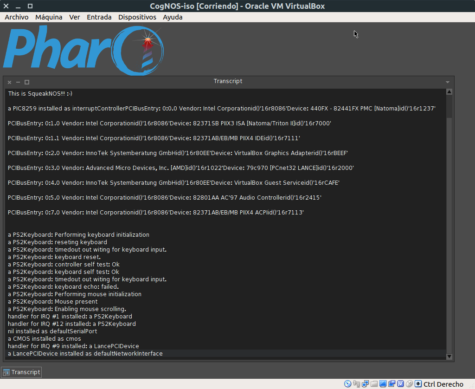The width and height of the screenshot is (475, 389).
Task: Maximize the VirtualBox window
Action: [x=30, y=6]
